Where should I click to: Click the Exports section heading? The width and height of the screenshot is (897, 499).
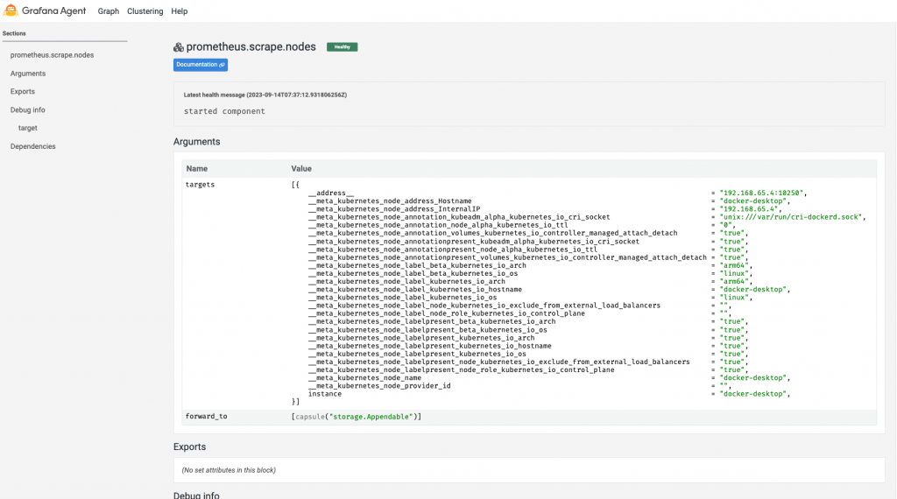[x=189, y=447]
